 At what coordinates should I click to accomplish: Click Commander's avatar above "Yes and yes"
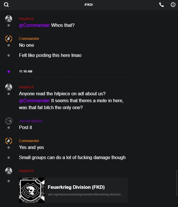(x=9, y=141)
